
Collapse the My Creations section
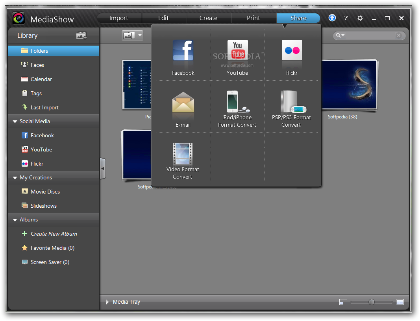point(15,178)
